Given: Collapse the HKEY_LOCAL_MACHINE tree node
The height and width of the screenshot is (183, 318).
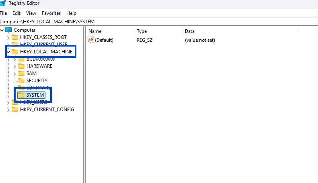Looking at the screenshot, I should coord(8,52).
